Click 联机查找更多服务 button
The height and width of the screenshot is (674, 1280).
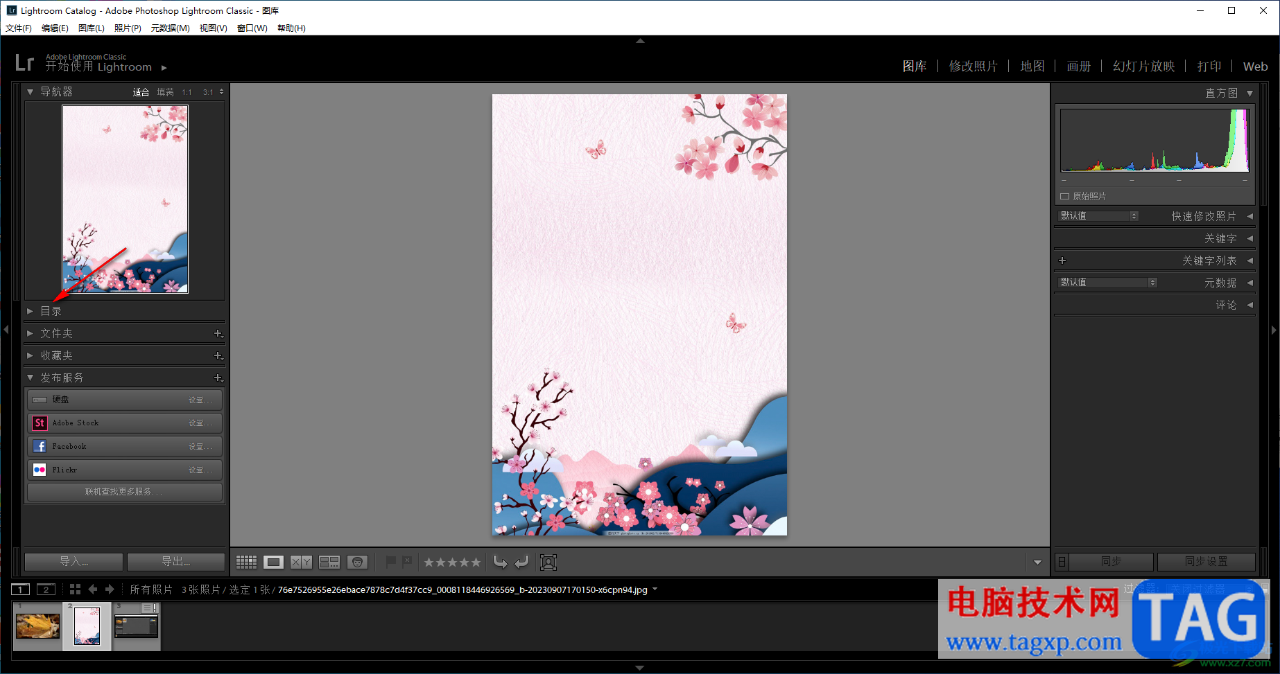click(125, 492)
